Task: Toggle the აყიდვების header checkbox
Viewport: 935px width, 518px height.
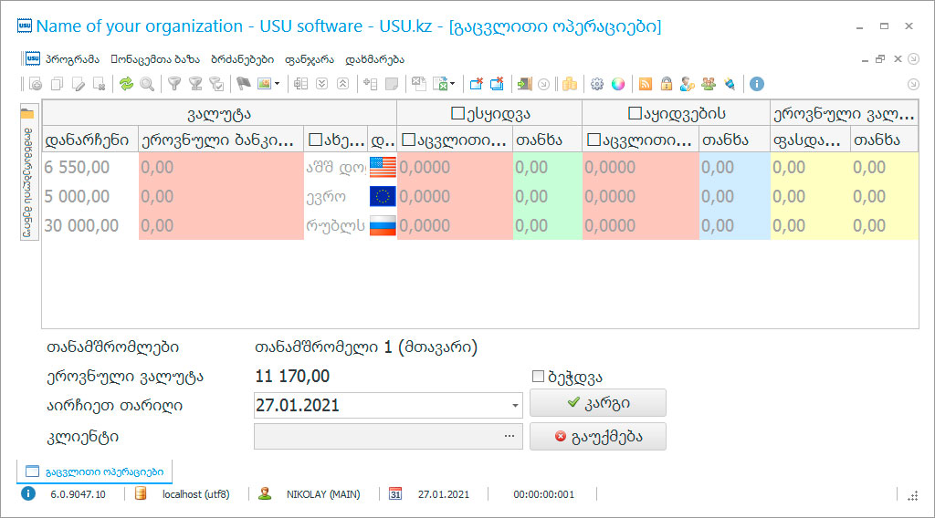Action: (636, 113)
